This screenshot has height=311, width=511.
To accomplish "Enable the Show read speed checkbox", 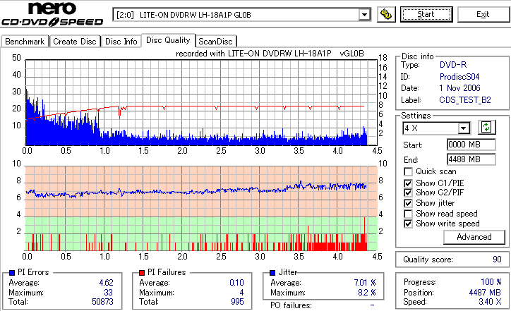I will coord(408,214).
